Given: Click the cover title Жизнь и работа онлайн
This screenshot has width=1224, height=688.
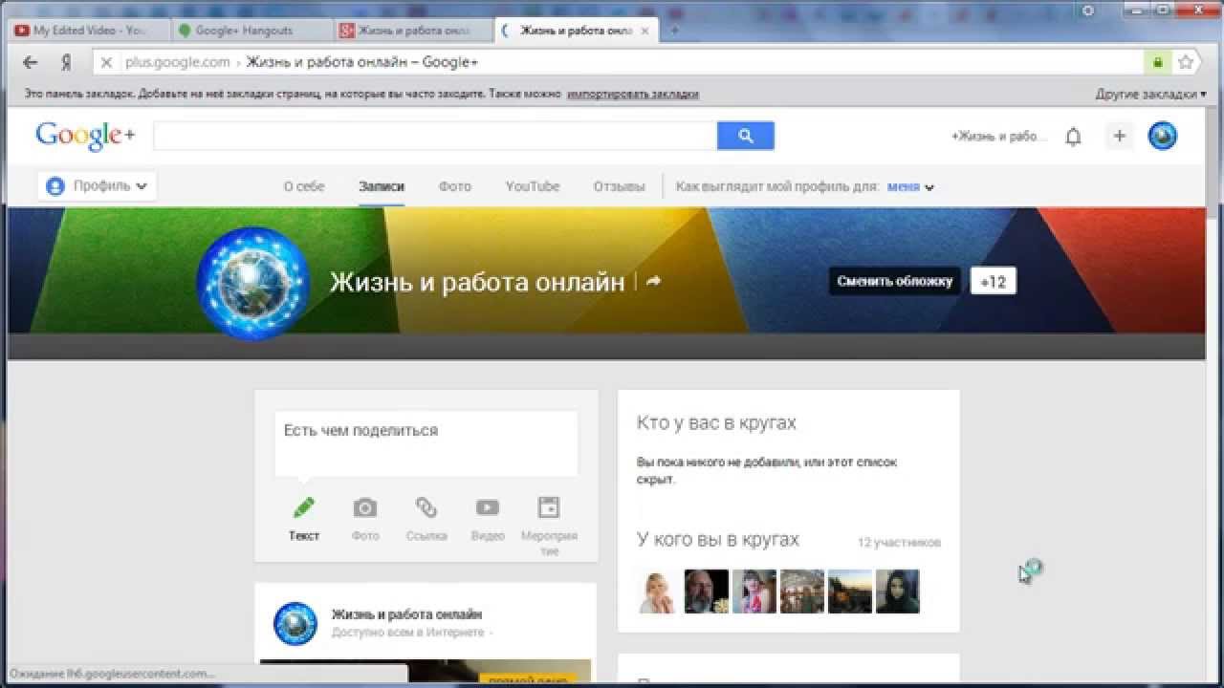Looking at the screenshot, I should coord(477,282).
